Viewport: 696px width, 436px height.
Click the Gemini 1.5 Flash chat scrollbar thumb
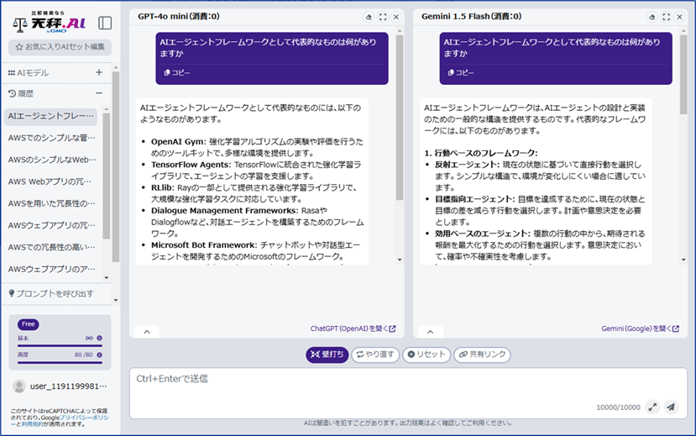pyautogui.click(x=683, y=75)
